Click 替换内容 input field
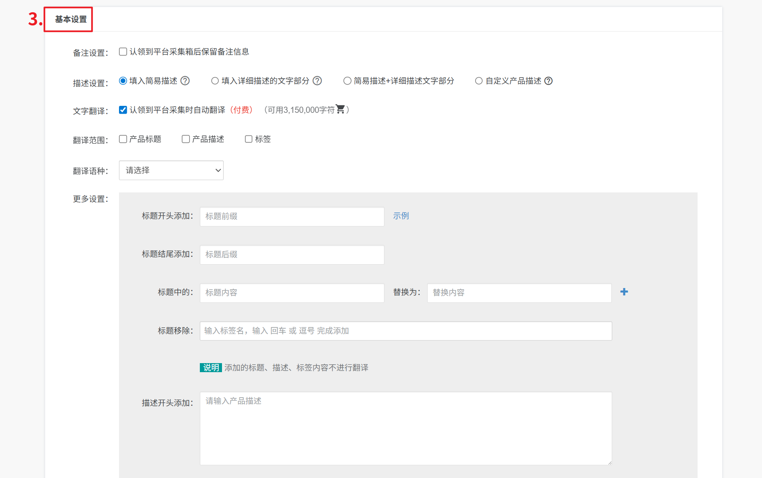This screenshot has height=478, width=762. pos(519,293)
